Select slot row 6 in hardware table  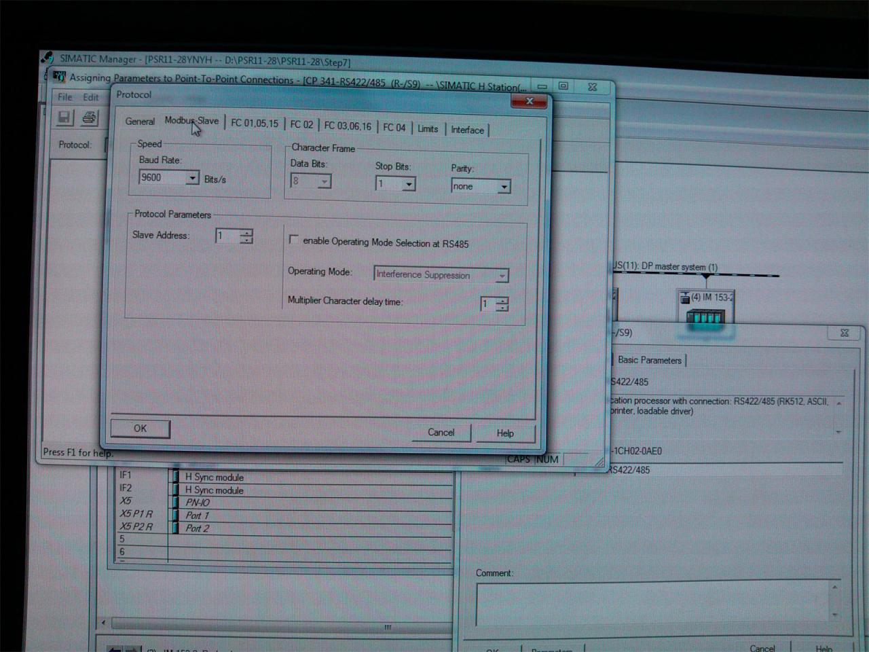[284, 552]
